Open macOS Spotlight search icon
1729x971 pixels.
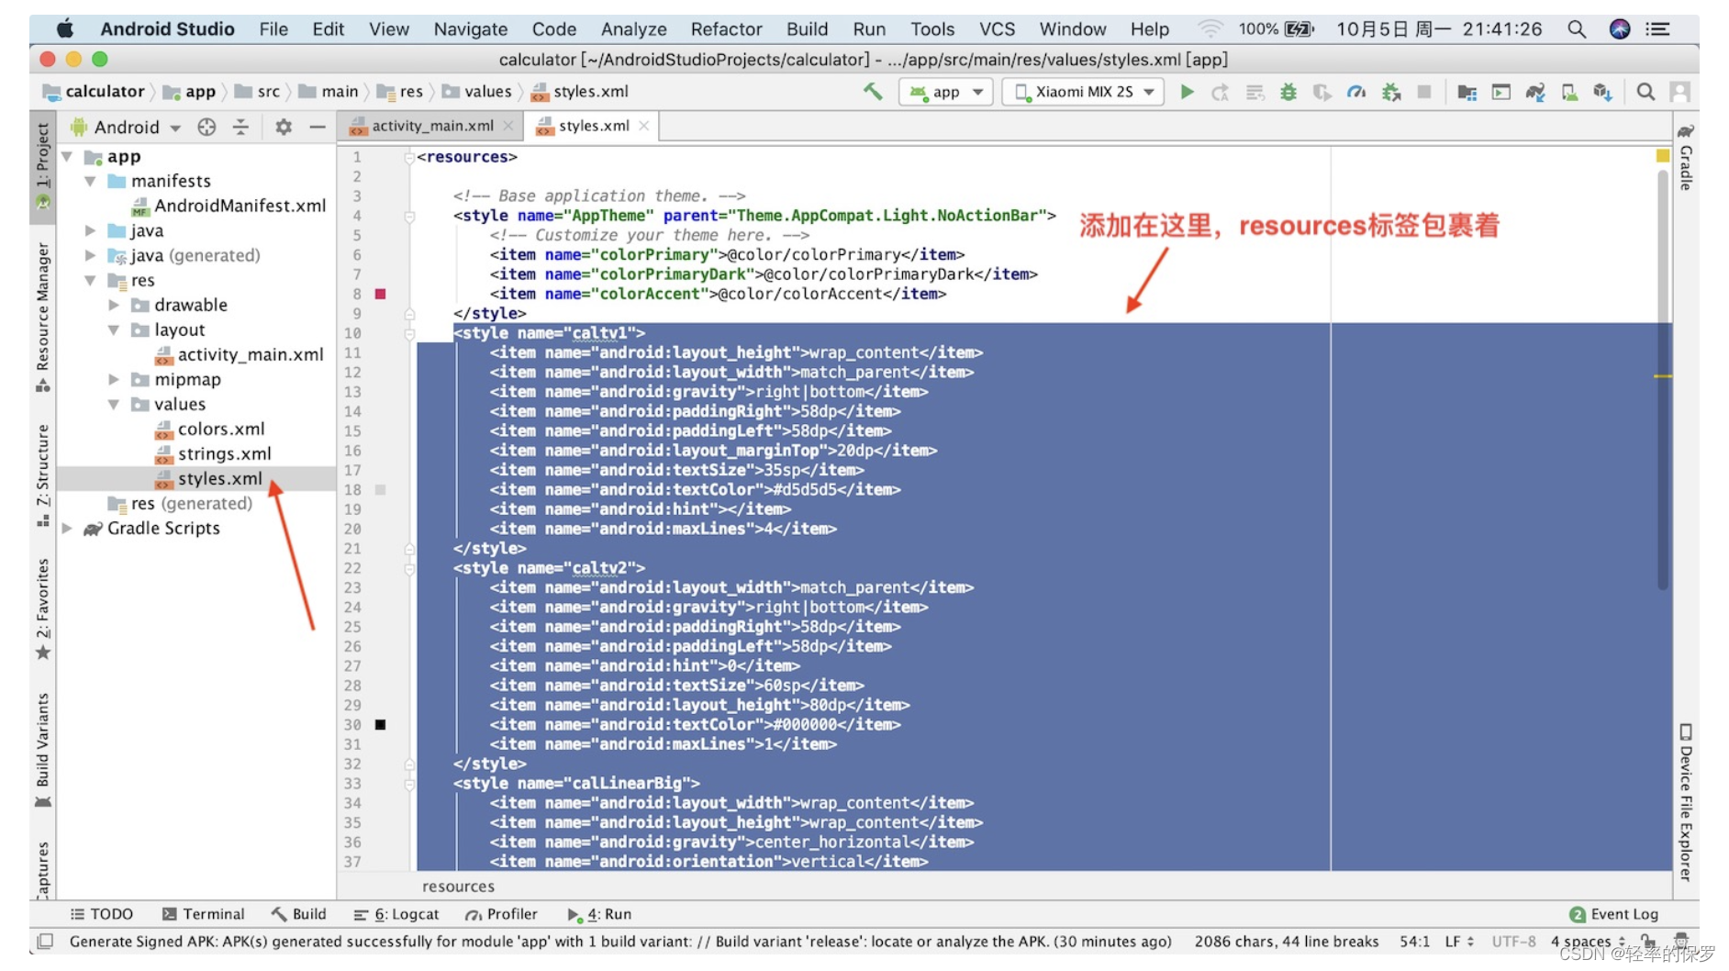1576,29
